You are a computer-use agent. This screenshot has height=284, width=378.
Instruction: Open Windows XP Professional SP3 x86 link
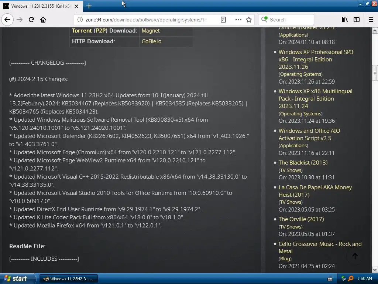pos(316,60)
